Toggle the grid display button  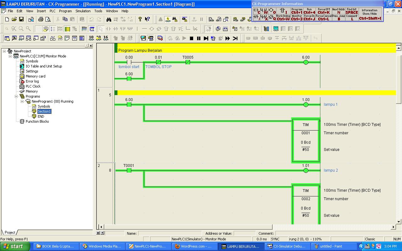38,29
